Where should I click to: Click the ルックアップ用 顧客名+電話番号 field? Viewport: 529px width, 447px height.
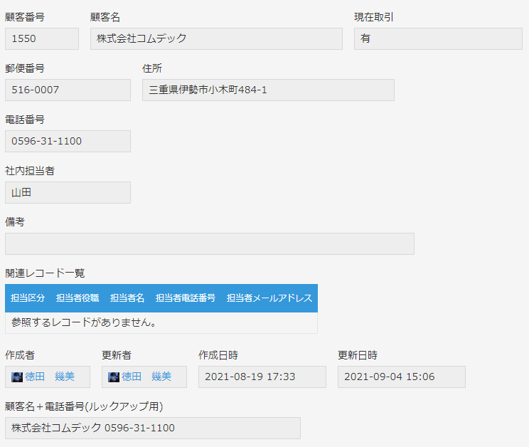(x=153, y=428)
